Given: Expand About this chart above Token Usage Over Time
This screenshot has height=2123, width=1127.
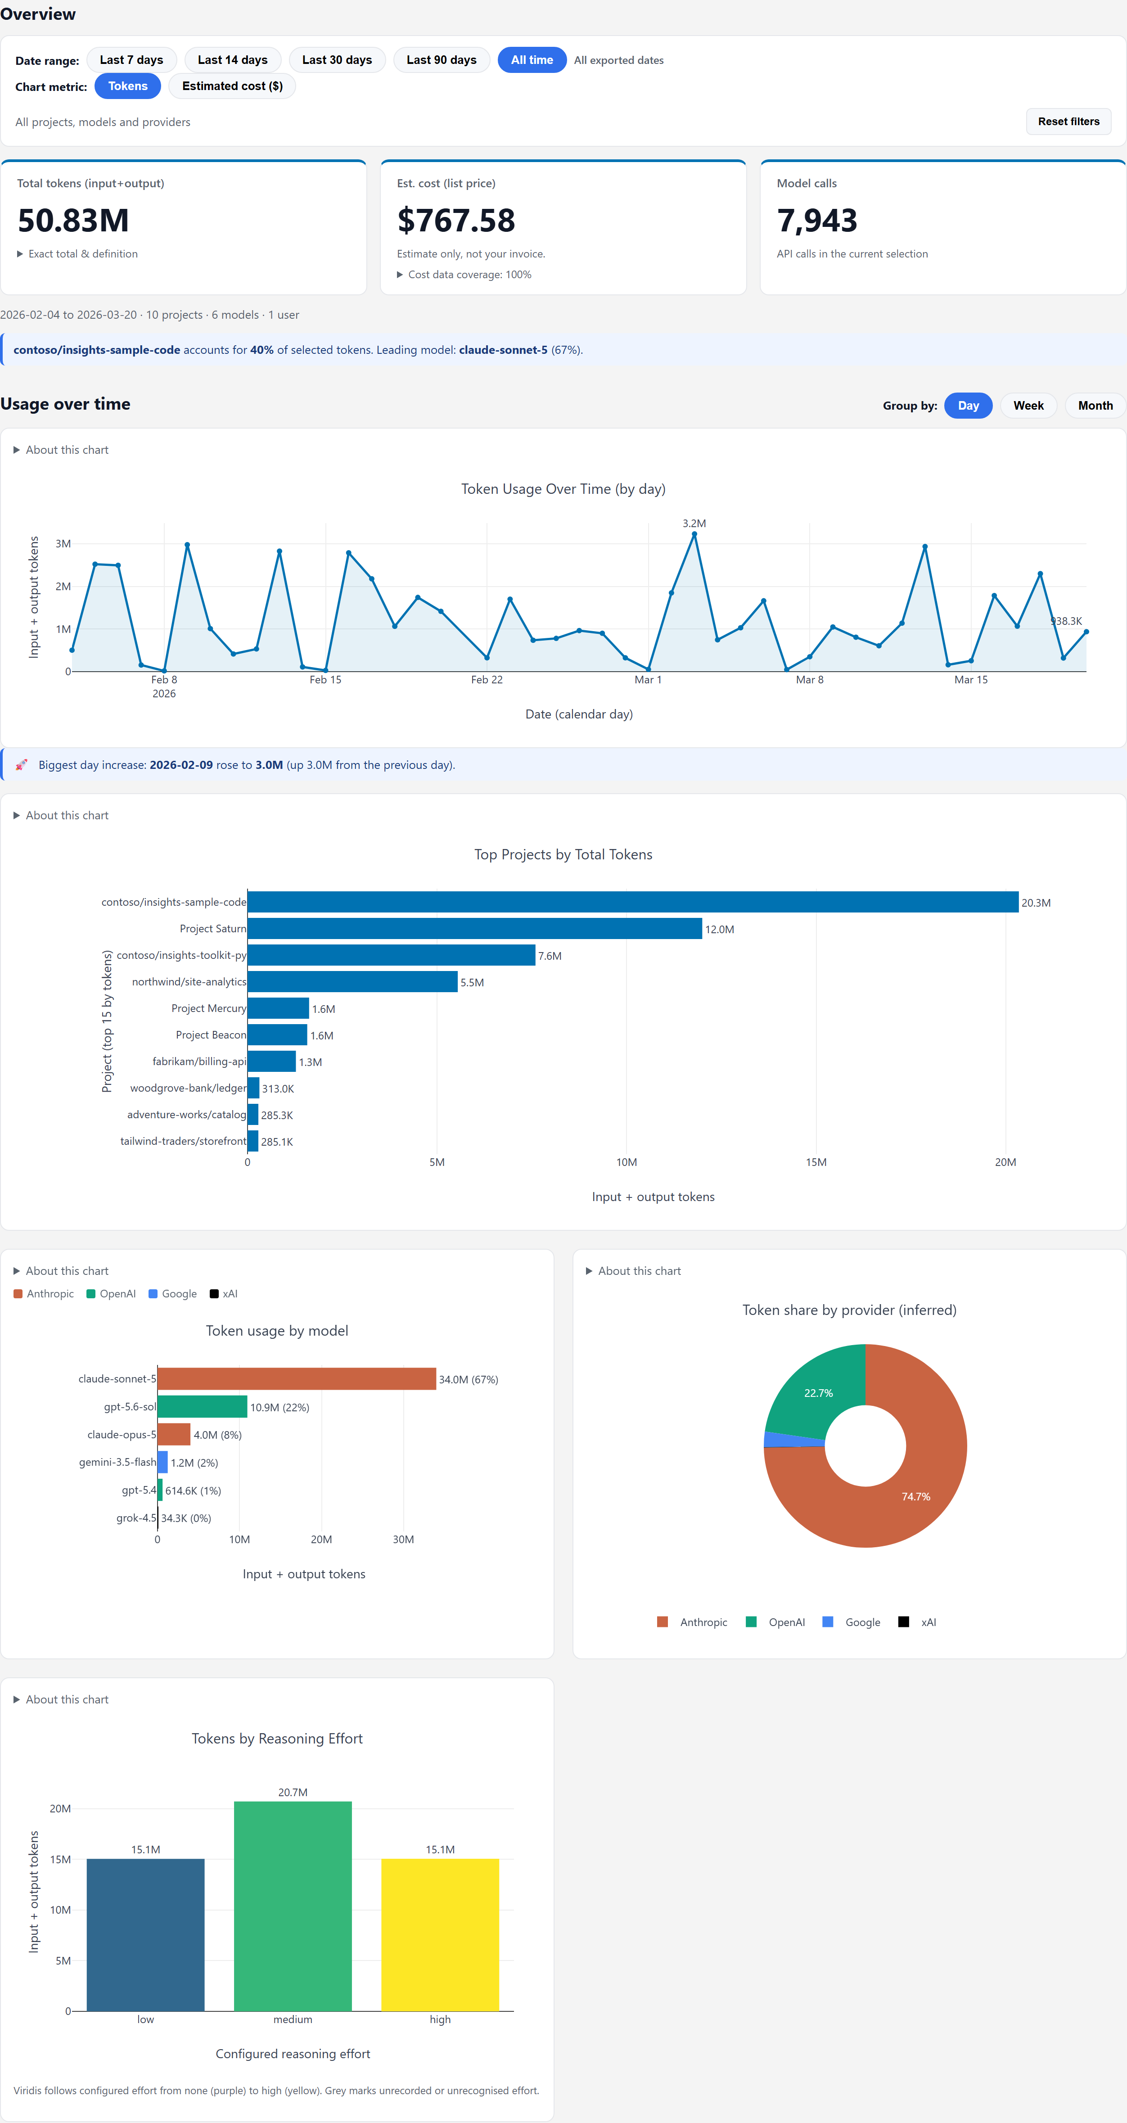Looking at the screenshot, I should point(61,450).
